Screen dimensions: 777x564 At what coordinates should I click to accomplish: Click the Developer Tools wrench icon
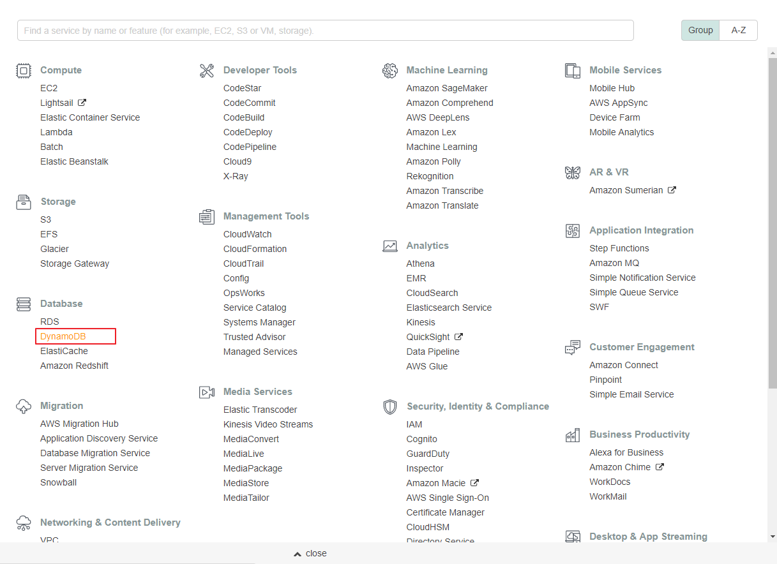(207, 71)
